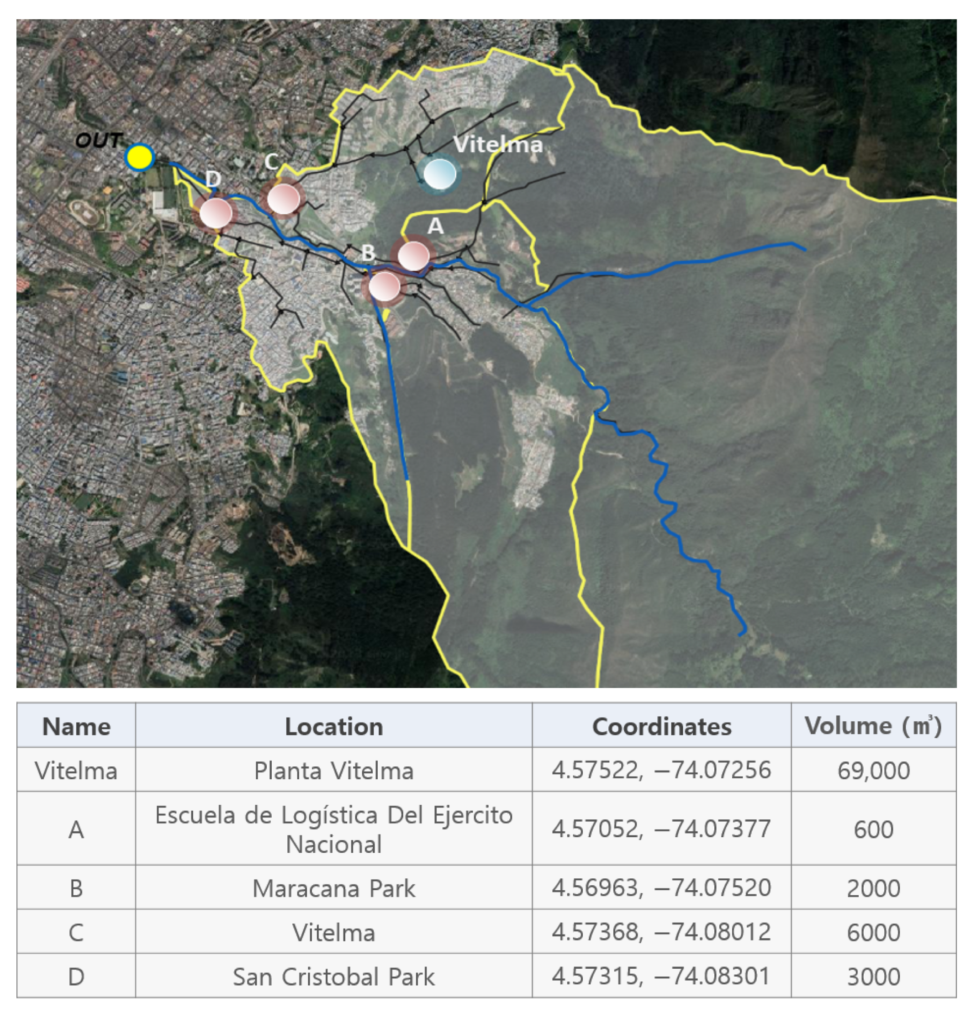This screenshot has height=1014, width=971.
Task: Click the 69,000 volume cell
Action: tap(873, 771)
